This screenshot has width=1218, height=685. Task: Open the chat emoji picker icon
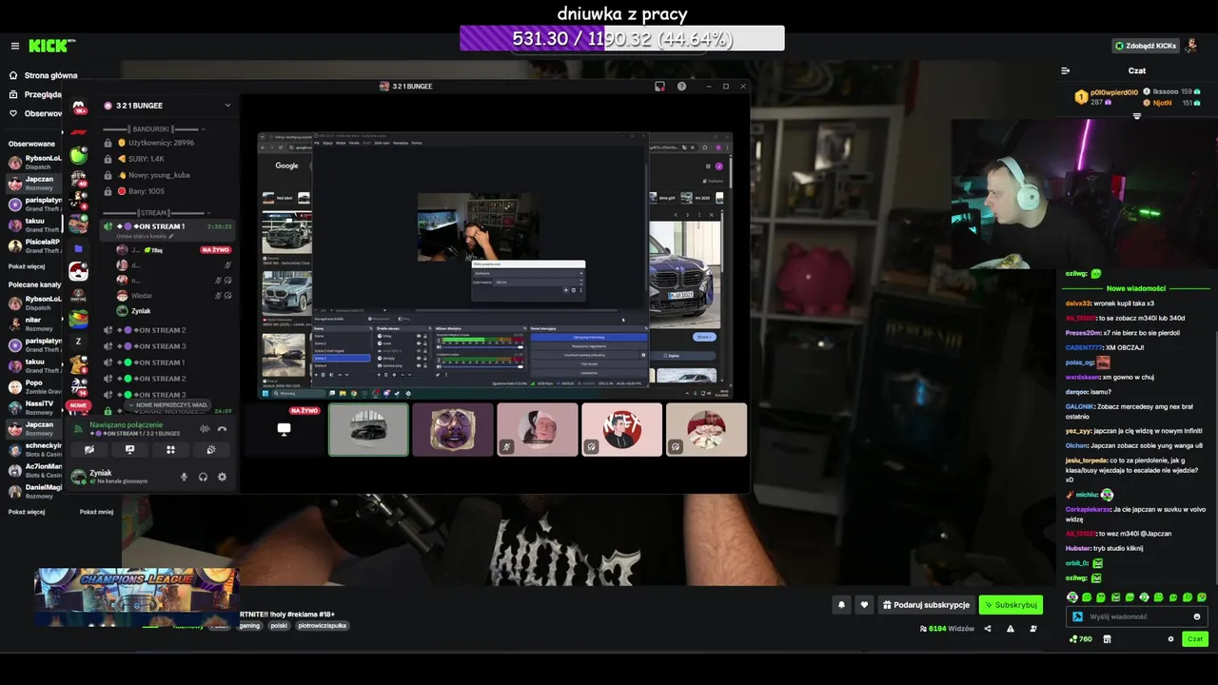point(1197,616)
